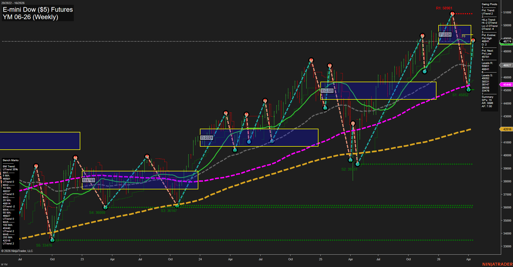Image resolution: width=513 pixels, height=267 pixels.
Task: Select the teal swing-low marker at S2: 39331
Action: [x=358, y=164]
